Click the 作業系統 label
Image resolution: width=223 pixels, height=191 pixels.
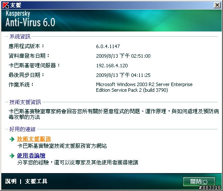coord(21,84)
